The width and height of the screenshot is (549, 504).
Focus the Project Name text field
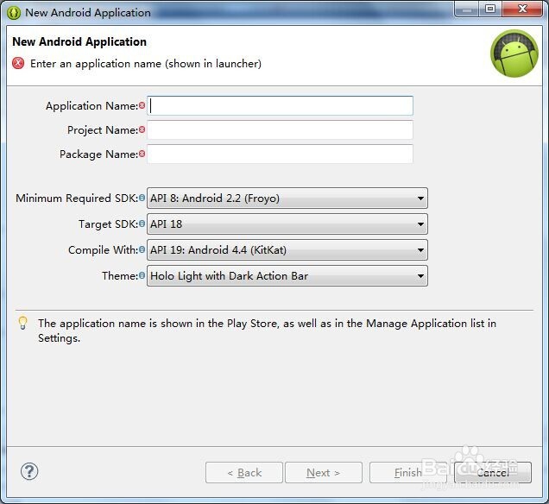point(280,129)
